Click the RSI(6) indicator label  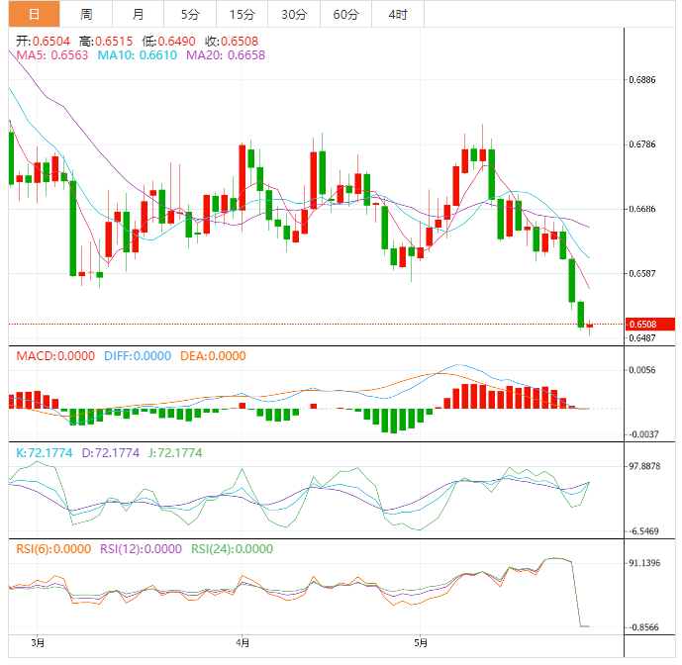[50, 548]
